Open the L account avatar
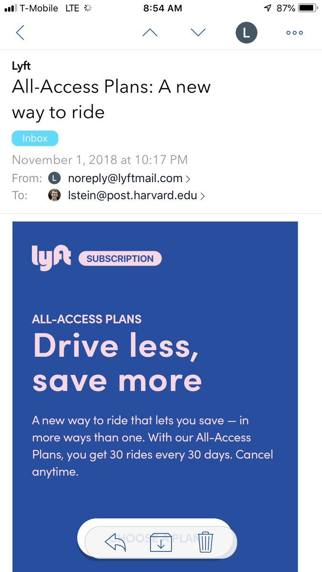 246,33
